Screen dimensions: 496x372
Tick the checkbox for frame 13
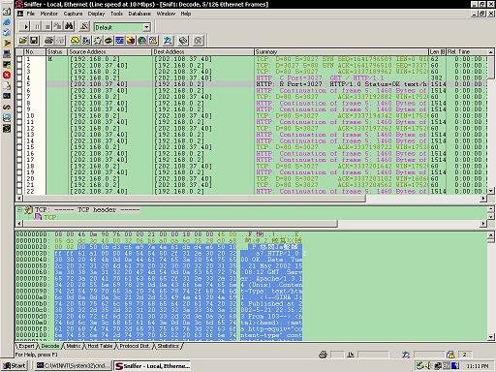tap(19, 135)
